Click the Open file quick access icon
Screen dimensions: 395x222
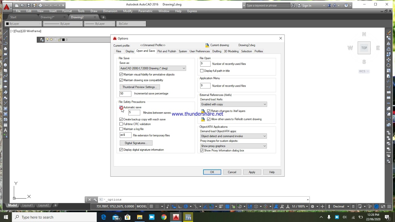[x=23, y=5]
